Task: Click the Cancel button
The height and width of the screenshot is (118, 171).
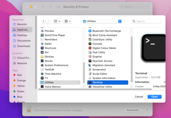Action: (x=139, y=97)
